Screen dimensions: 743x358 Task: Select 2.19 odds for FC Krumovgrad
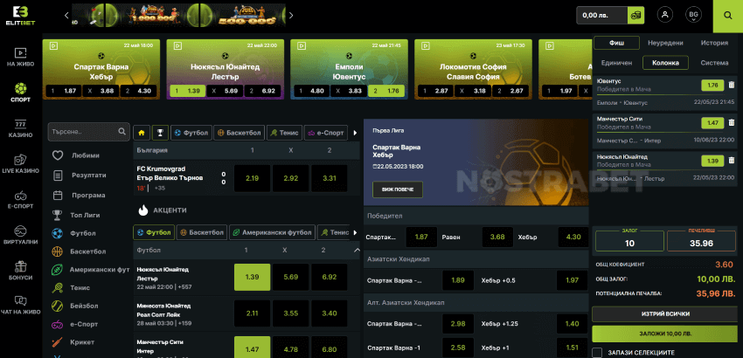252,178
